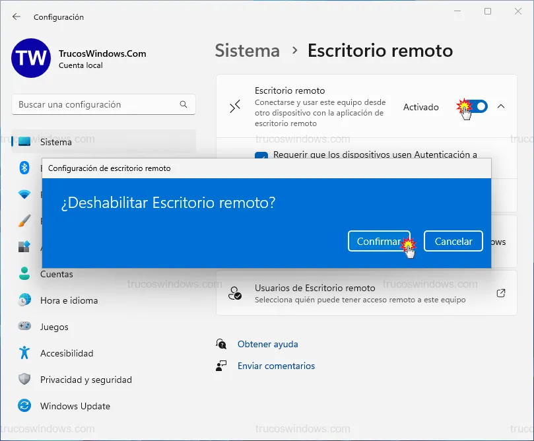Click the Accesibilidad person icon

pos(24,353)
